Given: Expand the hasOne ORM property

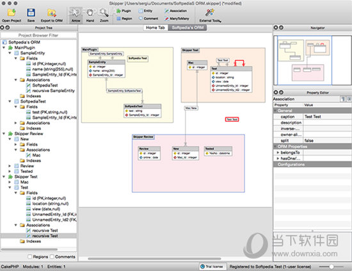Looking at the screenshot, I should (278, 158).
